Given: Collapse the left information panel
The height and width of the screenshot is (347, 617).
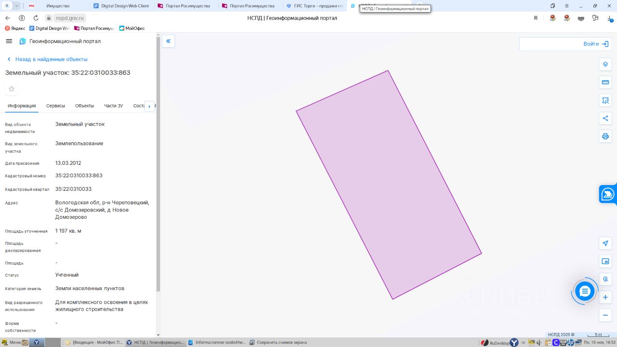Looking at the screenshot, I should [168, 41].
